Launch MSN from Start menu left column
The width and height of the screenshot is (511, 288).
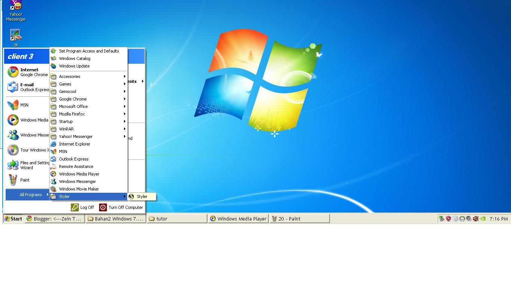pos(28,105)
